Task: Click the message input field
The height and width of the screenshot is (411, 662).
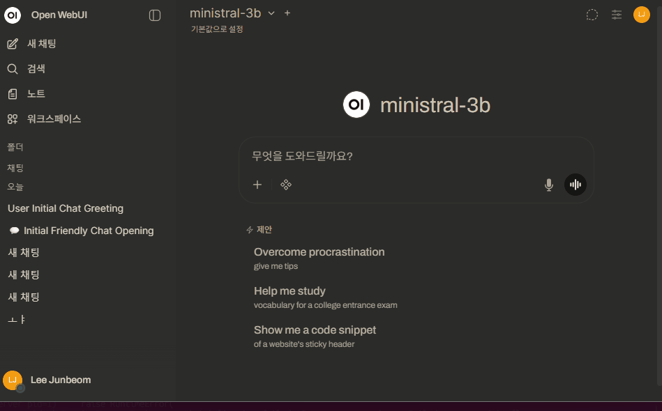Action: click(x=416, y=156)
